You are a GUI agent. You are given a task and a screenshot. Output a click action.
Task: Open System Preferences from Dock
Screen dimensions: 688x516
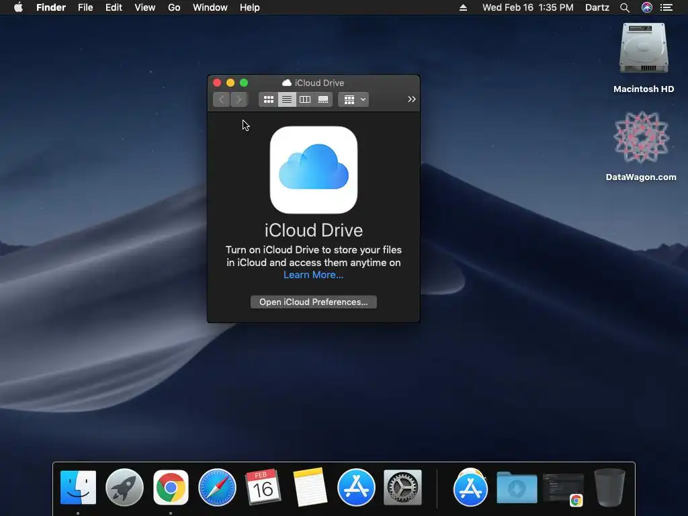(402, 488)
